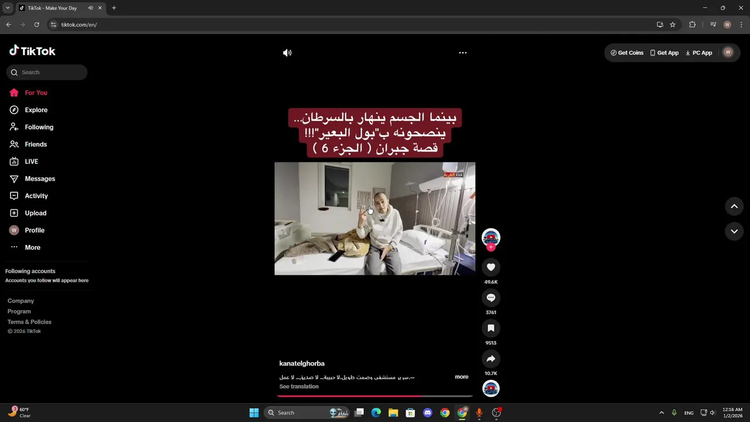Screen dimensions: 750x422
Task: Open account avatar menu top right
Action: (x=728, y=52)
